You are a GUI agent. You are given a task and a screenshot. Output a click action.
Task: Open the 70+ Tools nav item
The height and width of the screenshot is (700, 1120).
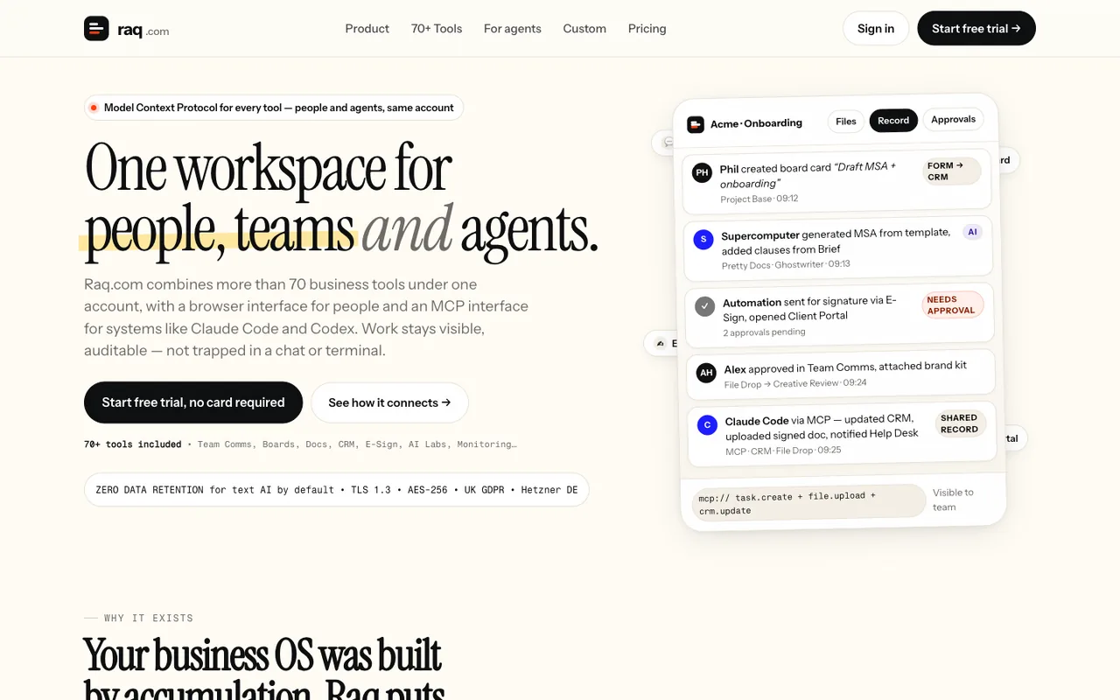(x=437, y=29)
